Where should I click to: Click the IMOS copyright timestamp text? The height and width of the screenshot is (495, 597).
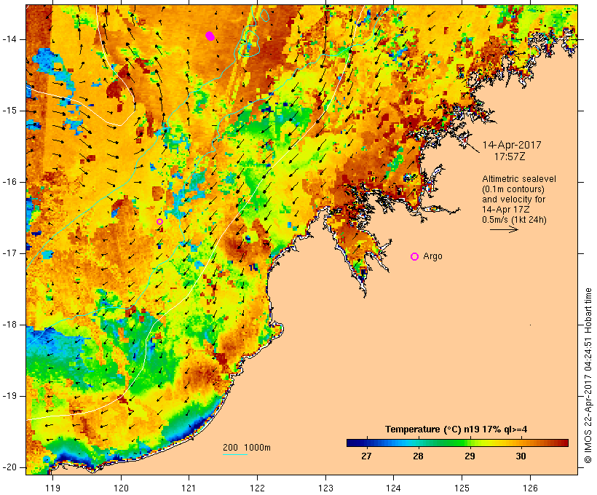pyautogui.click(x=588, y=376)
